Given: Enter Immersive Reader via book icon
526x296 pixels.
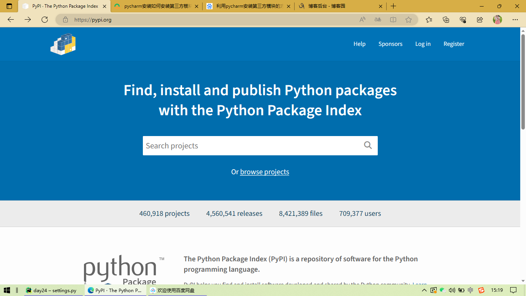Looking at the screenshot, I should 393,20.
